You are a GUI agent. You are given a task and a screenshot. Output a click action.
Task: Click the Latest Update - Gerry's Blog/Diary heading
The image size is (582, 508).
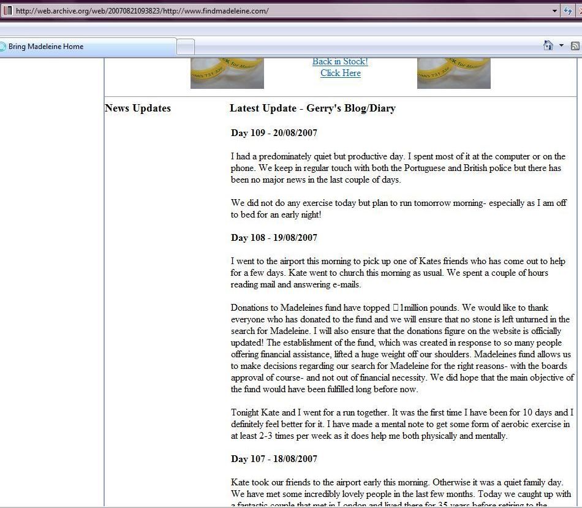click(x=312, y=108)
